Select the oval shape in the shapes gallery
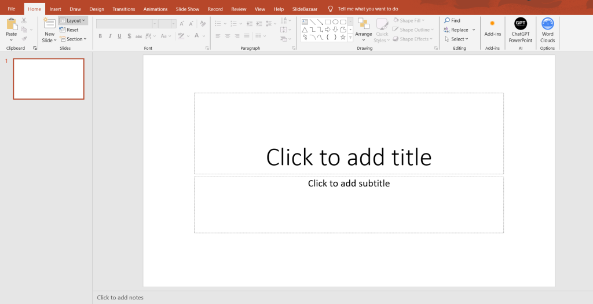The height and width of the screenshot is (304, 593). tap(335, 21)
